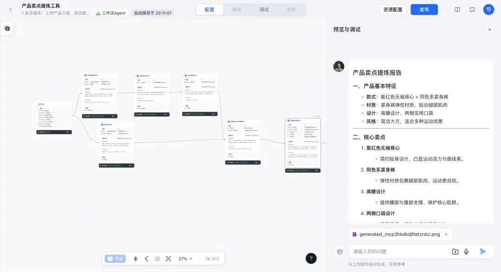
Task: Click the 材质 line in the report
Action: 407,105
